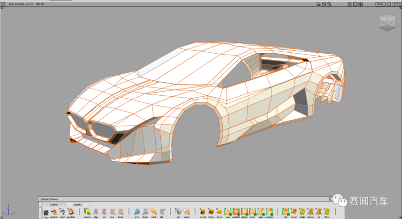Create a subdivision cylinder with sd cyl
Screen dimensions: 402x219
coord(203,212)
